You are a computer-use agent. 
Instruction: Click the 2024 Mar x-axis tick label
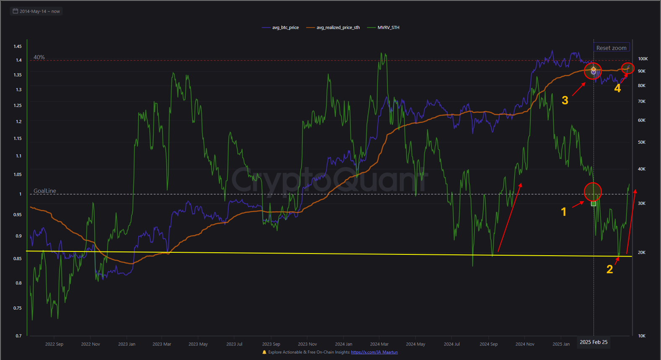pyautogui.click(x=379, y=344)
